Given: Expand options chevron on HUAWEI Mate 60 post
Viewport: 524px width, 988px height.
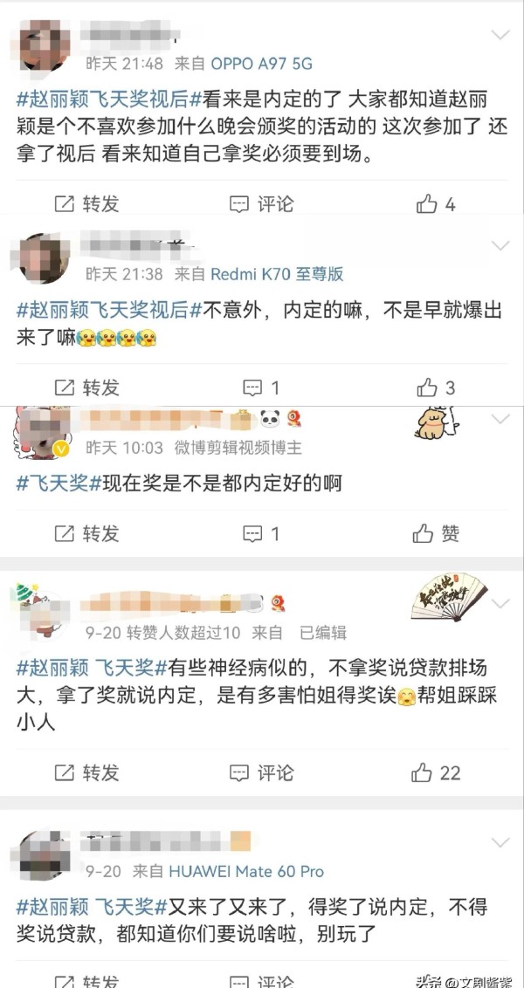Looking at the screenshot, I should point(500,843).
